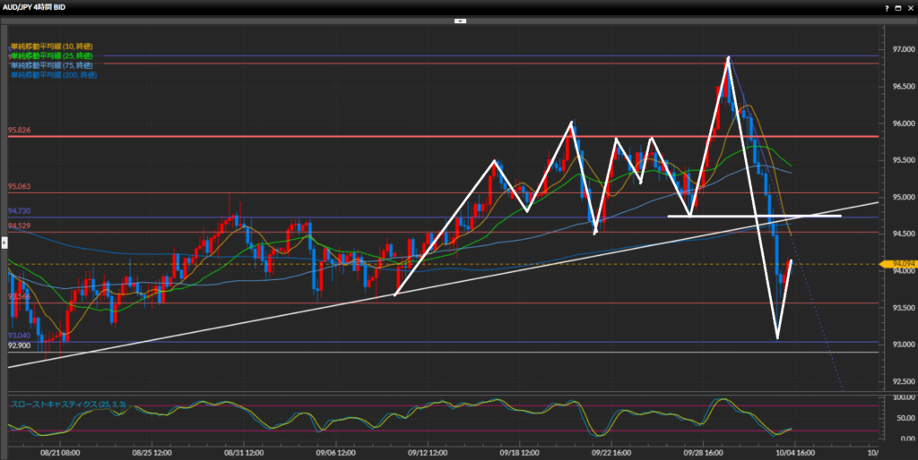Select the 95.063 horizontal line label
Viewport: 918px width, 460px height.
[x=20, y=187]
